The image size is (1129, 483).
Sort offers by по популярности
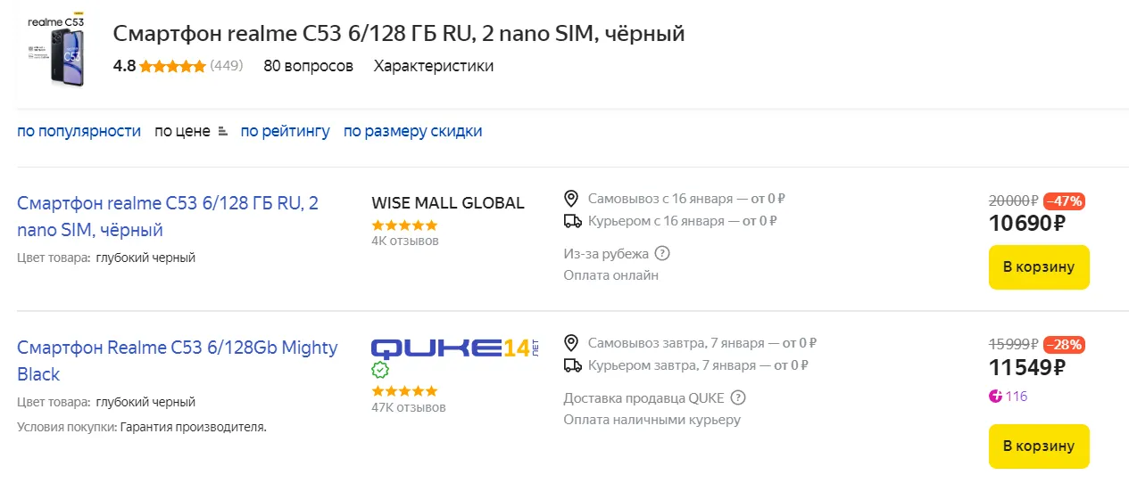click(79, 131)
